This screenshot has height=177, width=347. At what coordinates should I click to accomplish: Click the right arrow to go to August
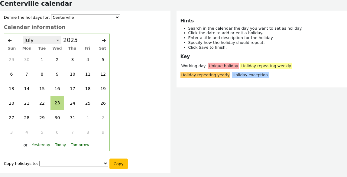104,40
